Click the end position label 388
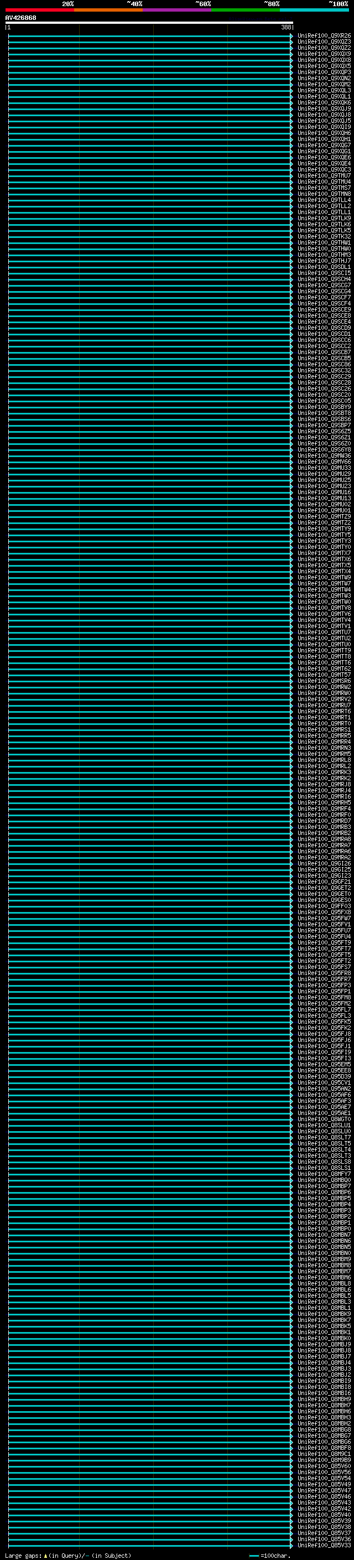 [x=286, y=27]
